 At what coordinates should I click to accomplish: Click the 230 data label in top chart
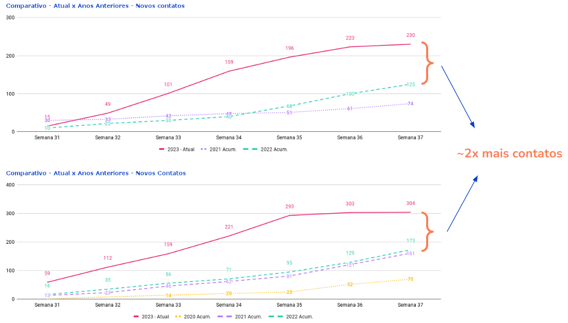pos(411,35)
